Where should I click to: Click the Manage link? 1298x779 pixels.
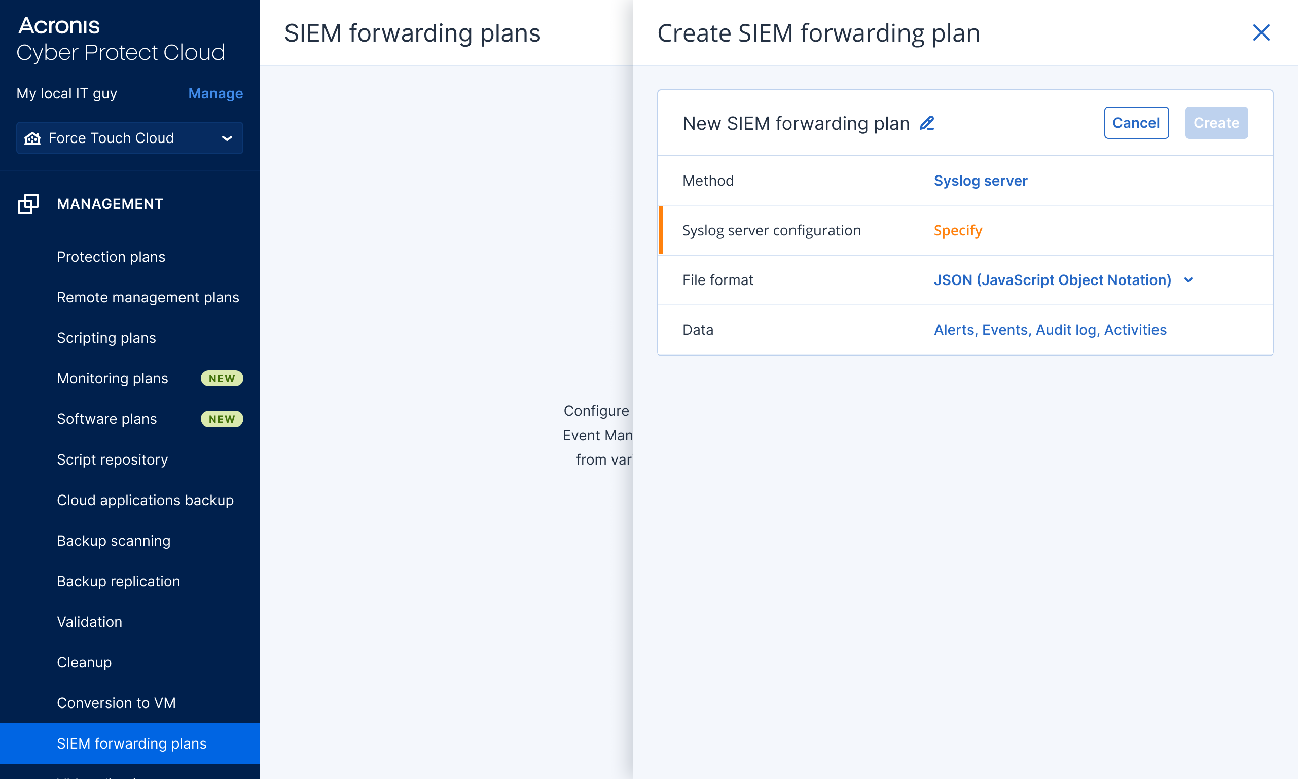tap(215, 93)
